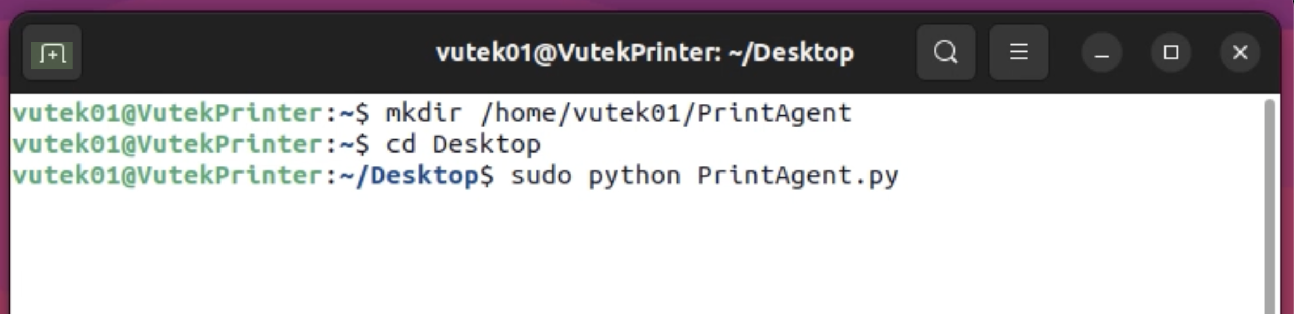Click the mkdir command word
Screen dimensions: 1294x314
423,113
